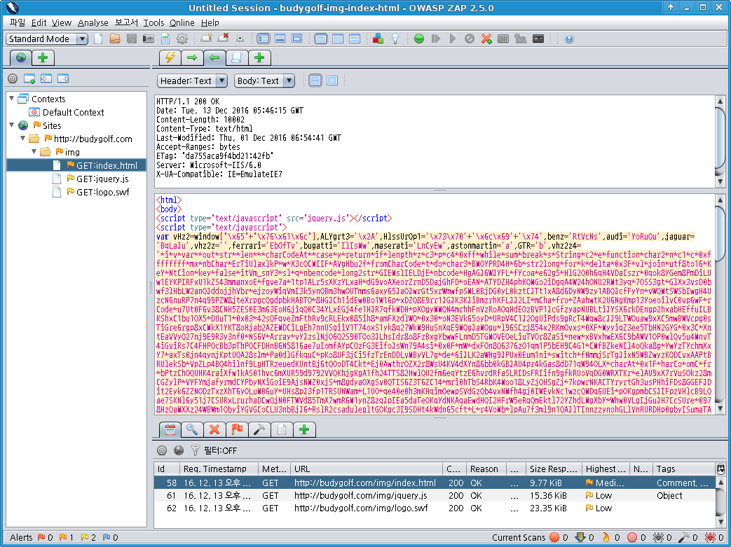This screenshot has width=731, height=547.
Task: Select history row for logo.swf URL
Action: [x=435, y=508]
